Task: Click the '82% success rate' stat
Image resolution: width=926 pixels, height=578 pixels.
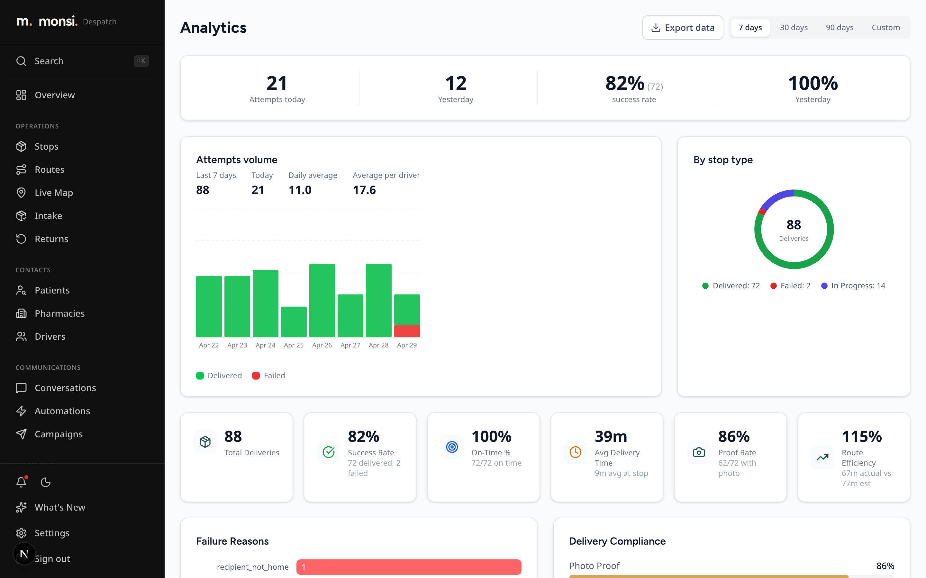Action: pos(634,88)
